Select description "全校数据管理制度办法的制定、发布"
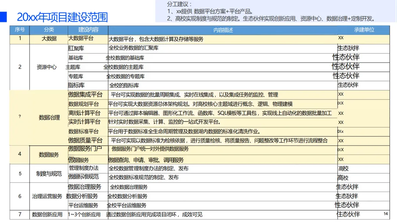This screenshot has width=397, height=223. click(149, 169)
